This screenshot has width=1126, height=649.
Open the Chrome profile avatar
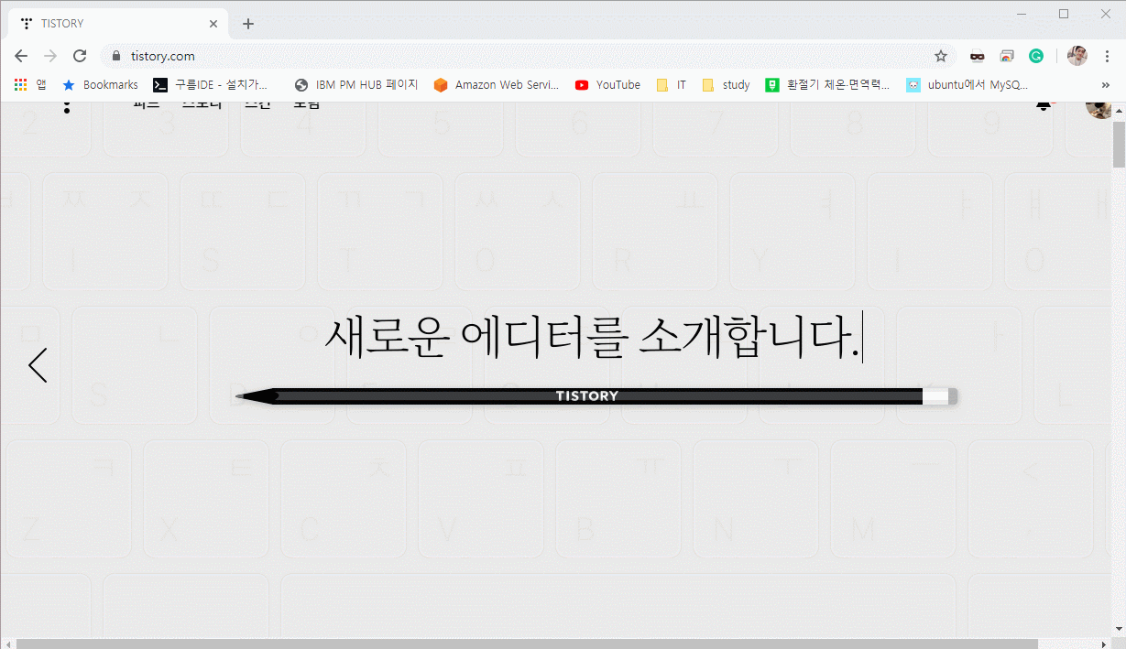[x=1077, y=56]
